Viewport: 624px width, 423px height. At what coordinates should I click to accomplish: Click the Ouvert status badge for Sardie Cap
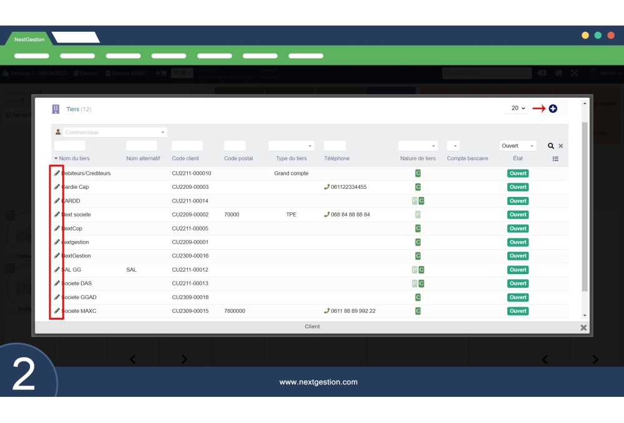(x=517, y=187)
